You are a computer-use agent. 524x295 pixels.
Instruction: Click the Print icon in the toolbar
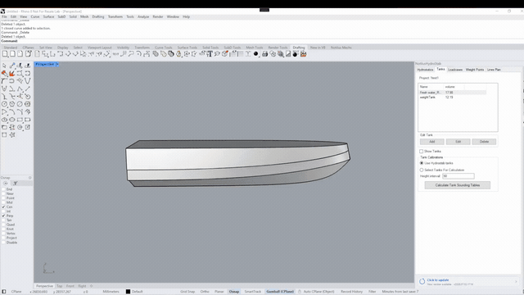coord(265,54)
